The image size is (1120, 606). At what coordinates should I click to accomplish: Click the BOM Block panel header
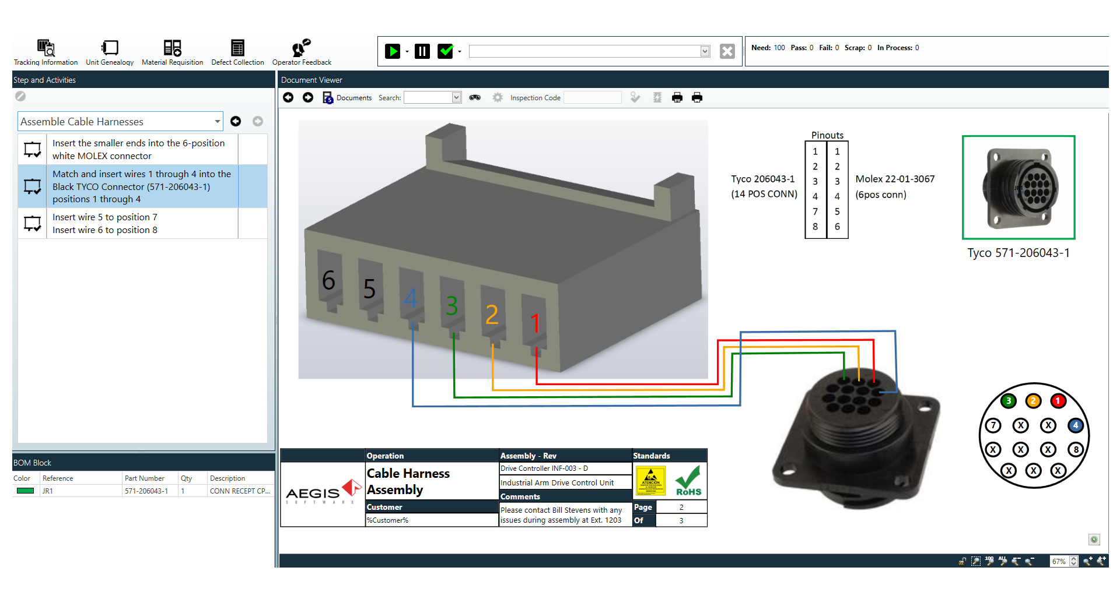pos(143,463)
